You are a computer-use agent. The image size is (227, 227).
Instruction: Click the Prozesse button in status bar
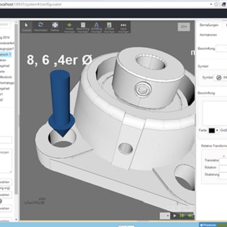point(208,225)
